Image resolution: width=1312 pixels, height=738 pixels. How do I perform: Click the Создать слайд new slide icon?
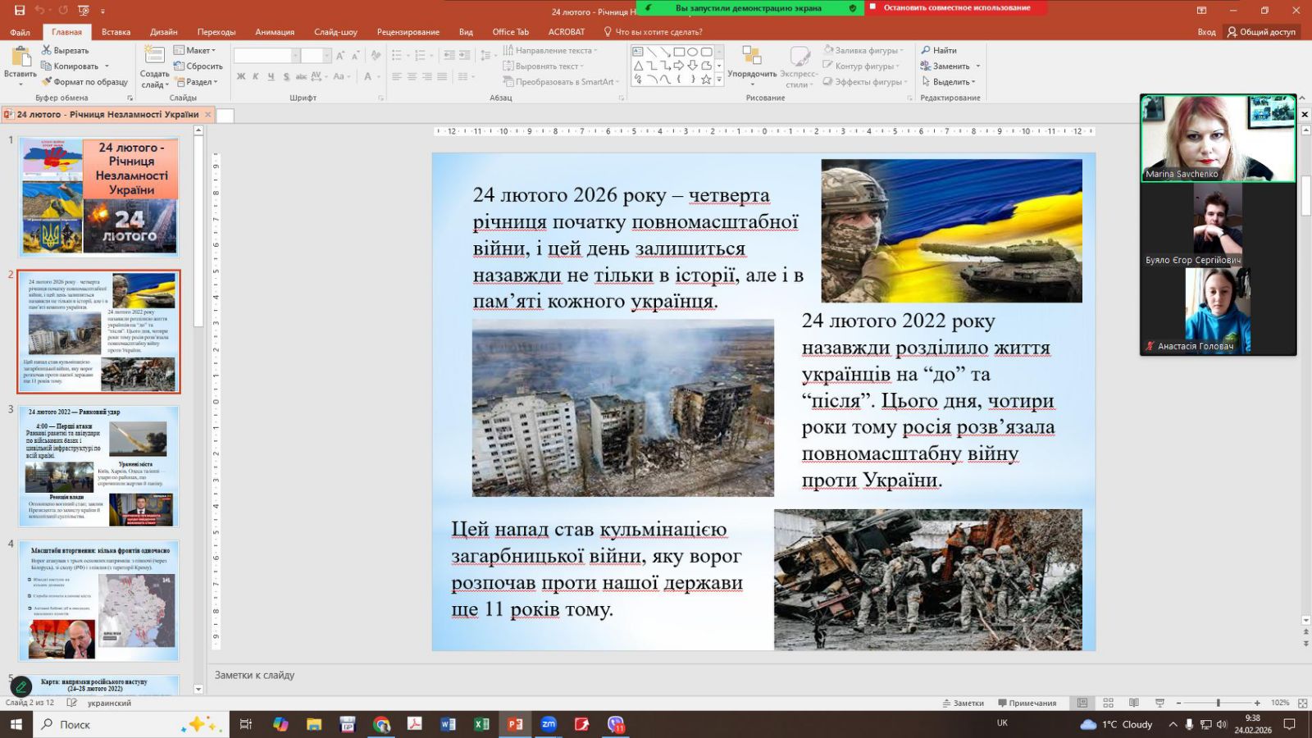coord(154,55)
